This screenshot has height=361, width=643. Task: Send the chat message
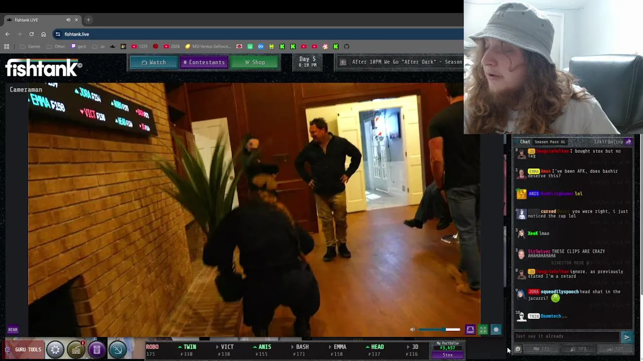[626, 337]
